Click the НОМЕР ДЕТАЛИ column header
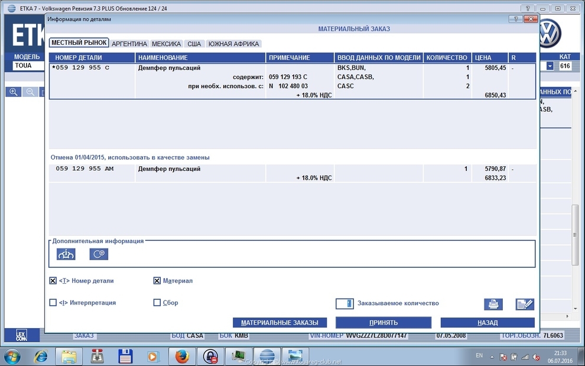 (x=92, y=57)
